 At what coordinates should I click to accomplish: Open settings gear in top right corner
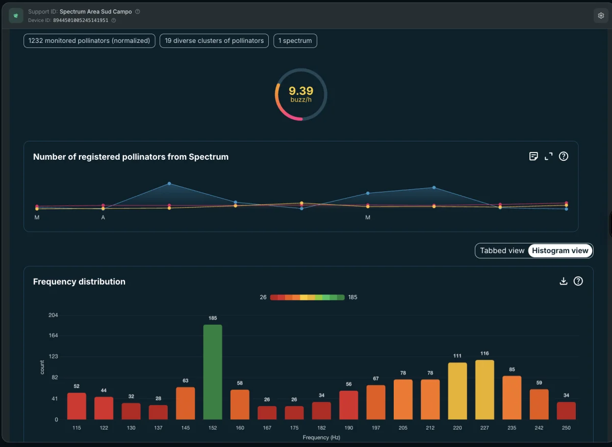click(601, 16)
